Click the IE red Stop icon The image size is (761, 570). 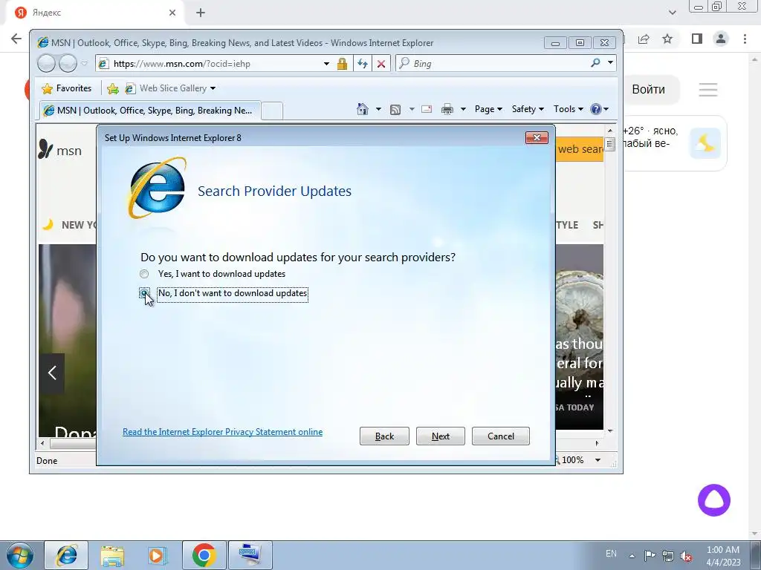[x=381, y=64]
